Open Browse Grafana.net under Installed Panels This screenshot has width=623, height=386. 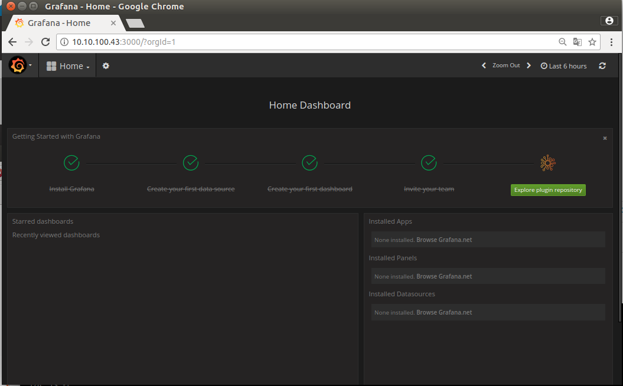point(444,276)
